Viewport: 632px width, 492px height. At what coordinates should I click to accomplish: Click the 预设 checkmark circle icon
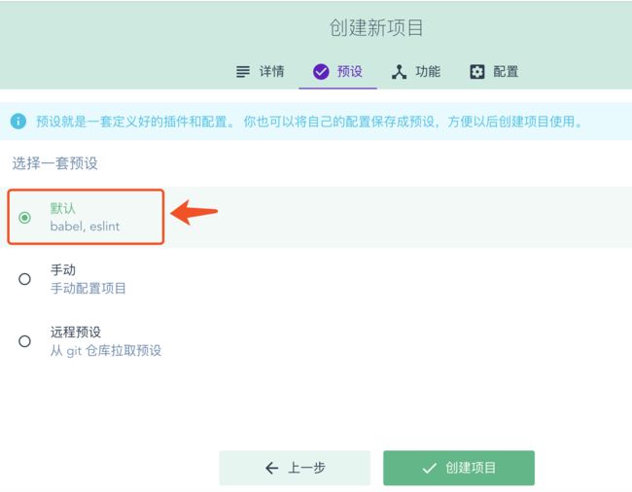(x=321, y=72)
